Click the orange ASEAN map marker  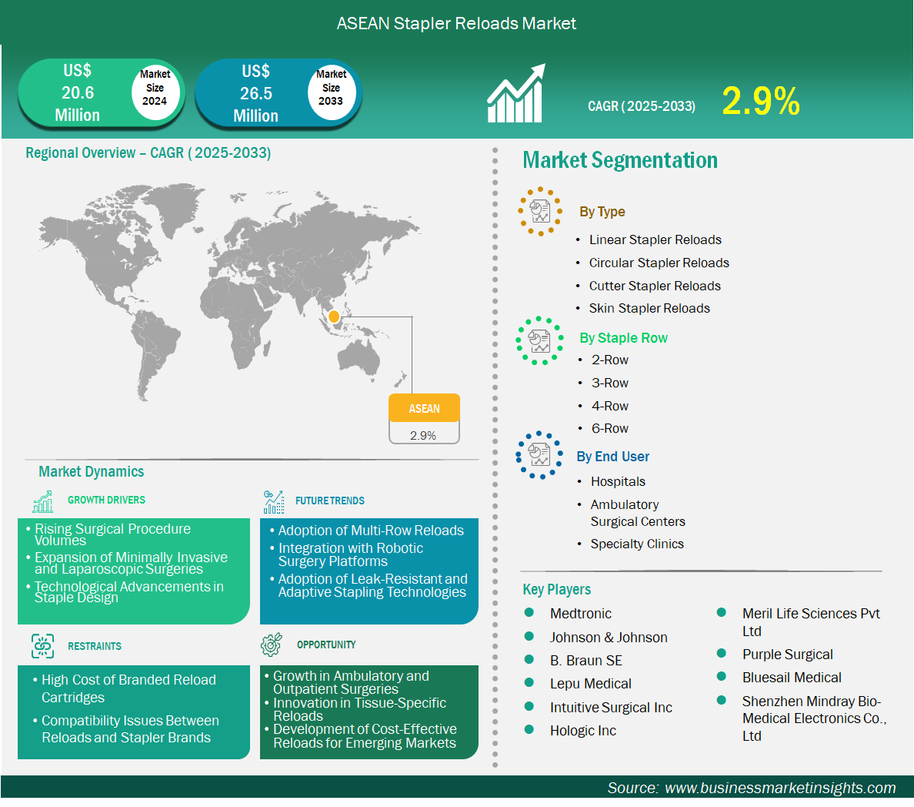pyautogui.click(x=334, y=316)
